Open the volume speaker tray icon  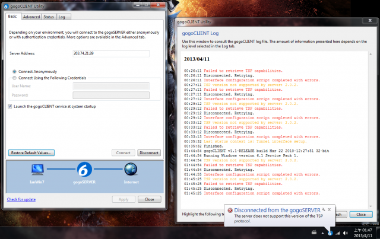click(x=346, y=233)
